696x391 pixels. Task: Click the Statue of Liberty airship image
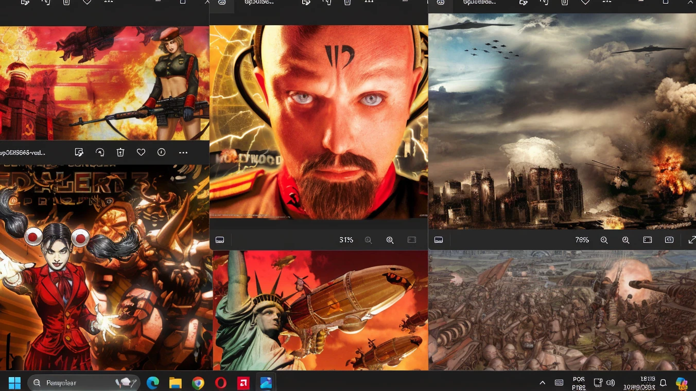click(320, 310)
